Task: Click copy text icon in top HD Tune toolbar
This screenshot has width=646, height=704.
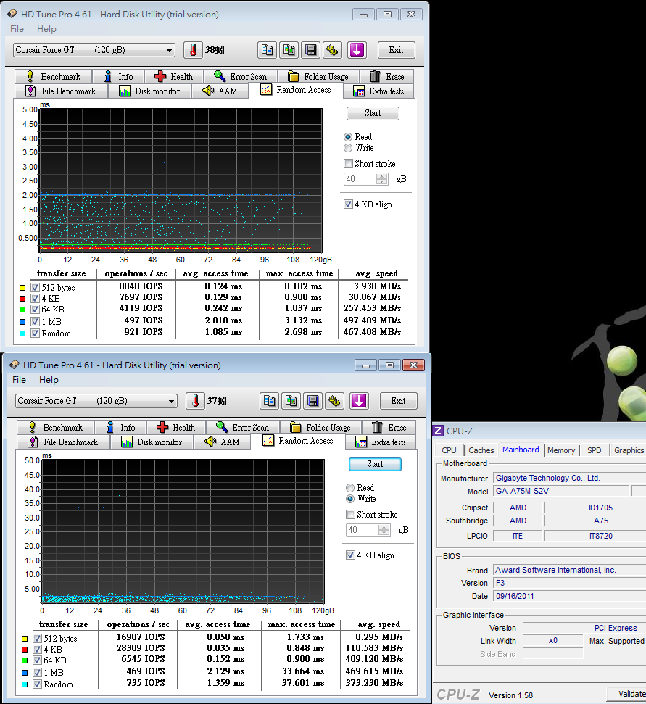Action: pyautogui.click(x=267, y=50)
